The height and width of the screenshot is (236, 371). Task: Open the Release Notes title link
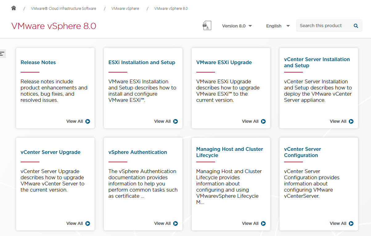tap(38, 62)
